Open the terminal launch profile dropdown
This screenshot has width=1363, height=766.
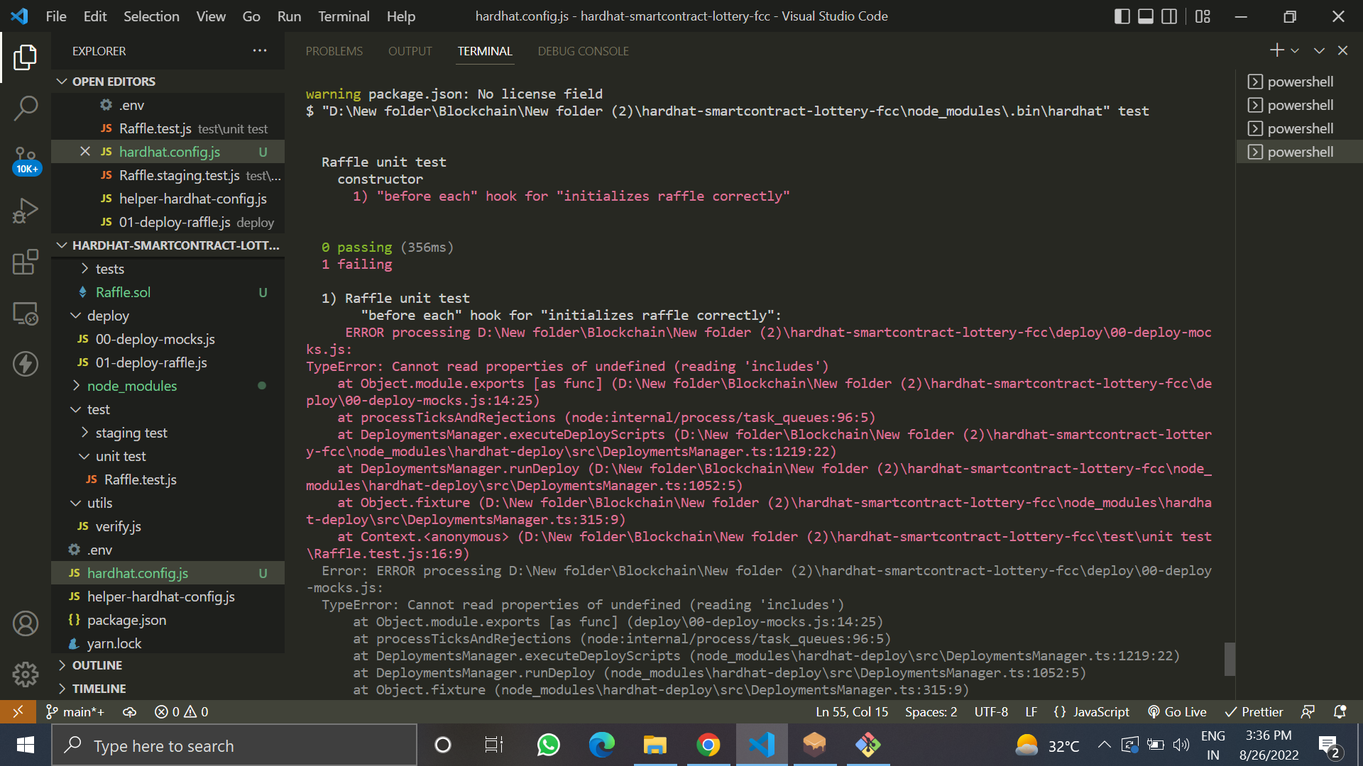click(x=1295, y=50)
